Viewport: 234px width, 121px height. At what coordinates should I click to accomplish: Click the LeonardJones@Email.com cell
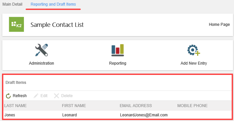coord(144,115)
